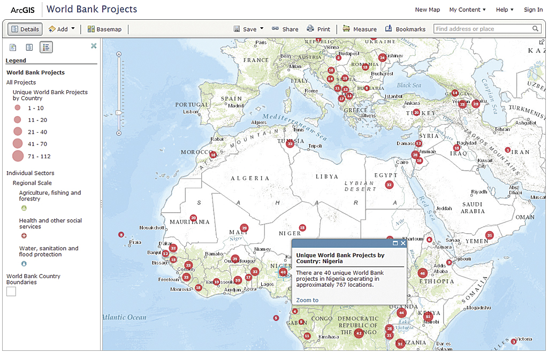The width and height of the screenshot is (548, 353).
Task: Close the side panel with X icon
Action: point(94,46)
